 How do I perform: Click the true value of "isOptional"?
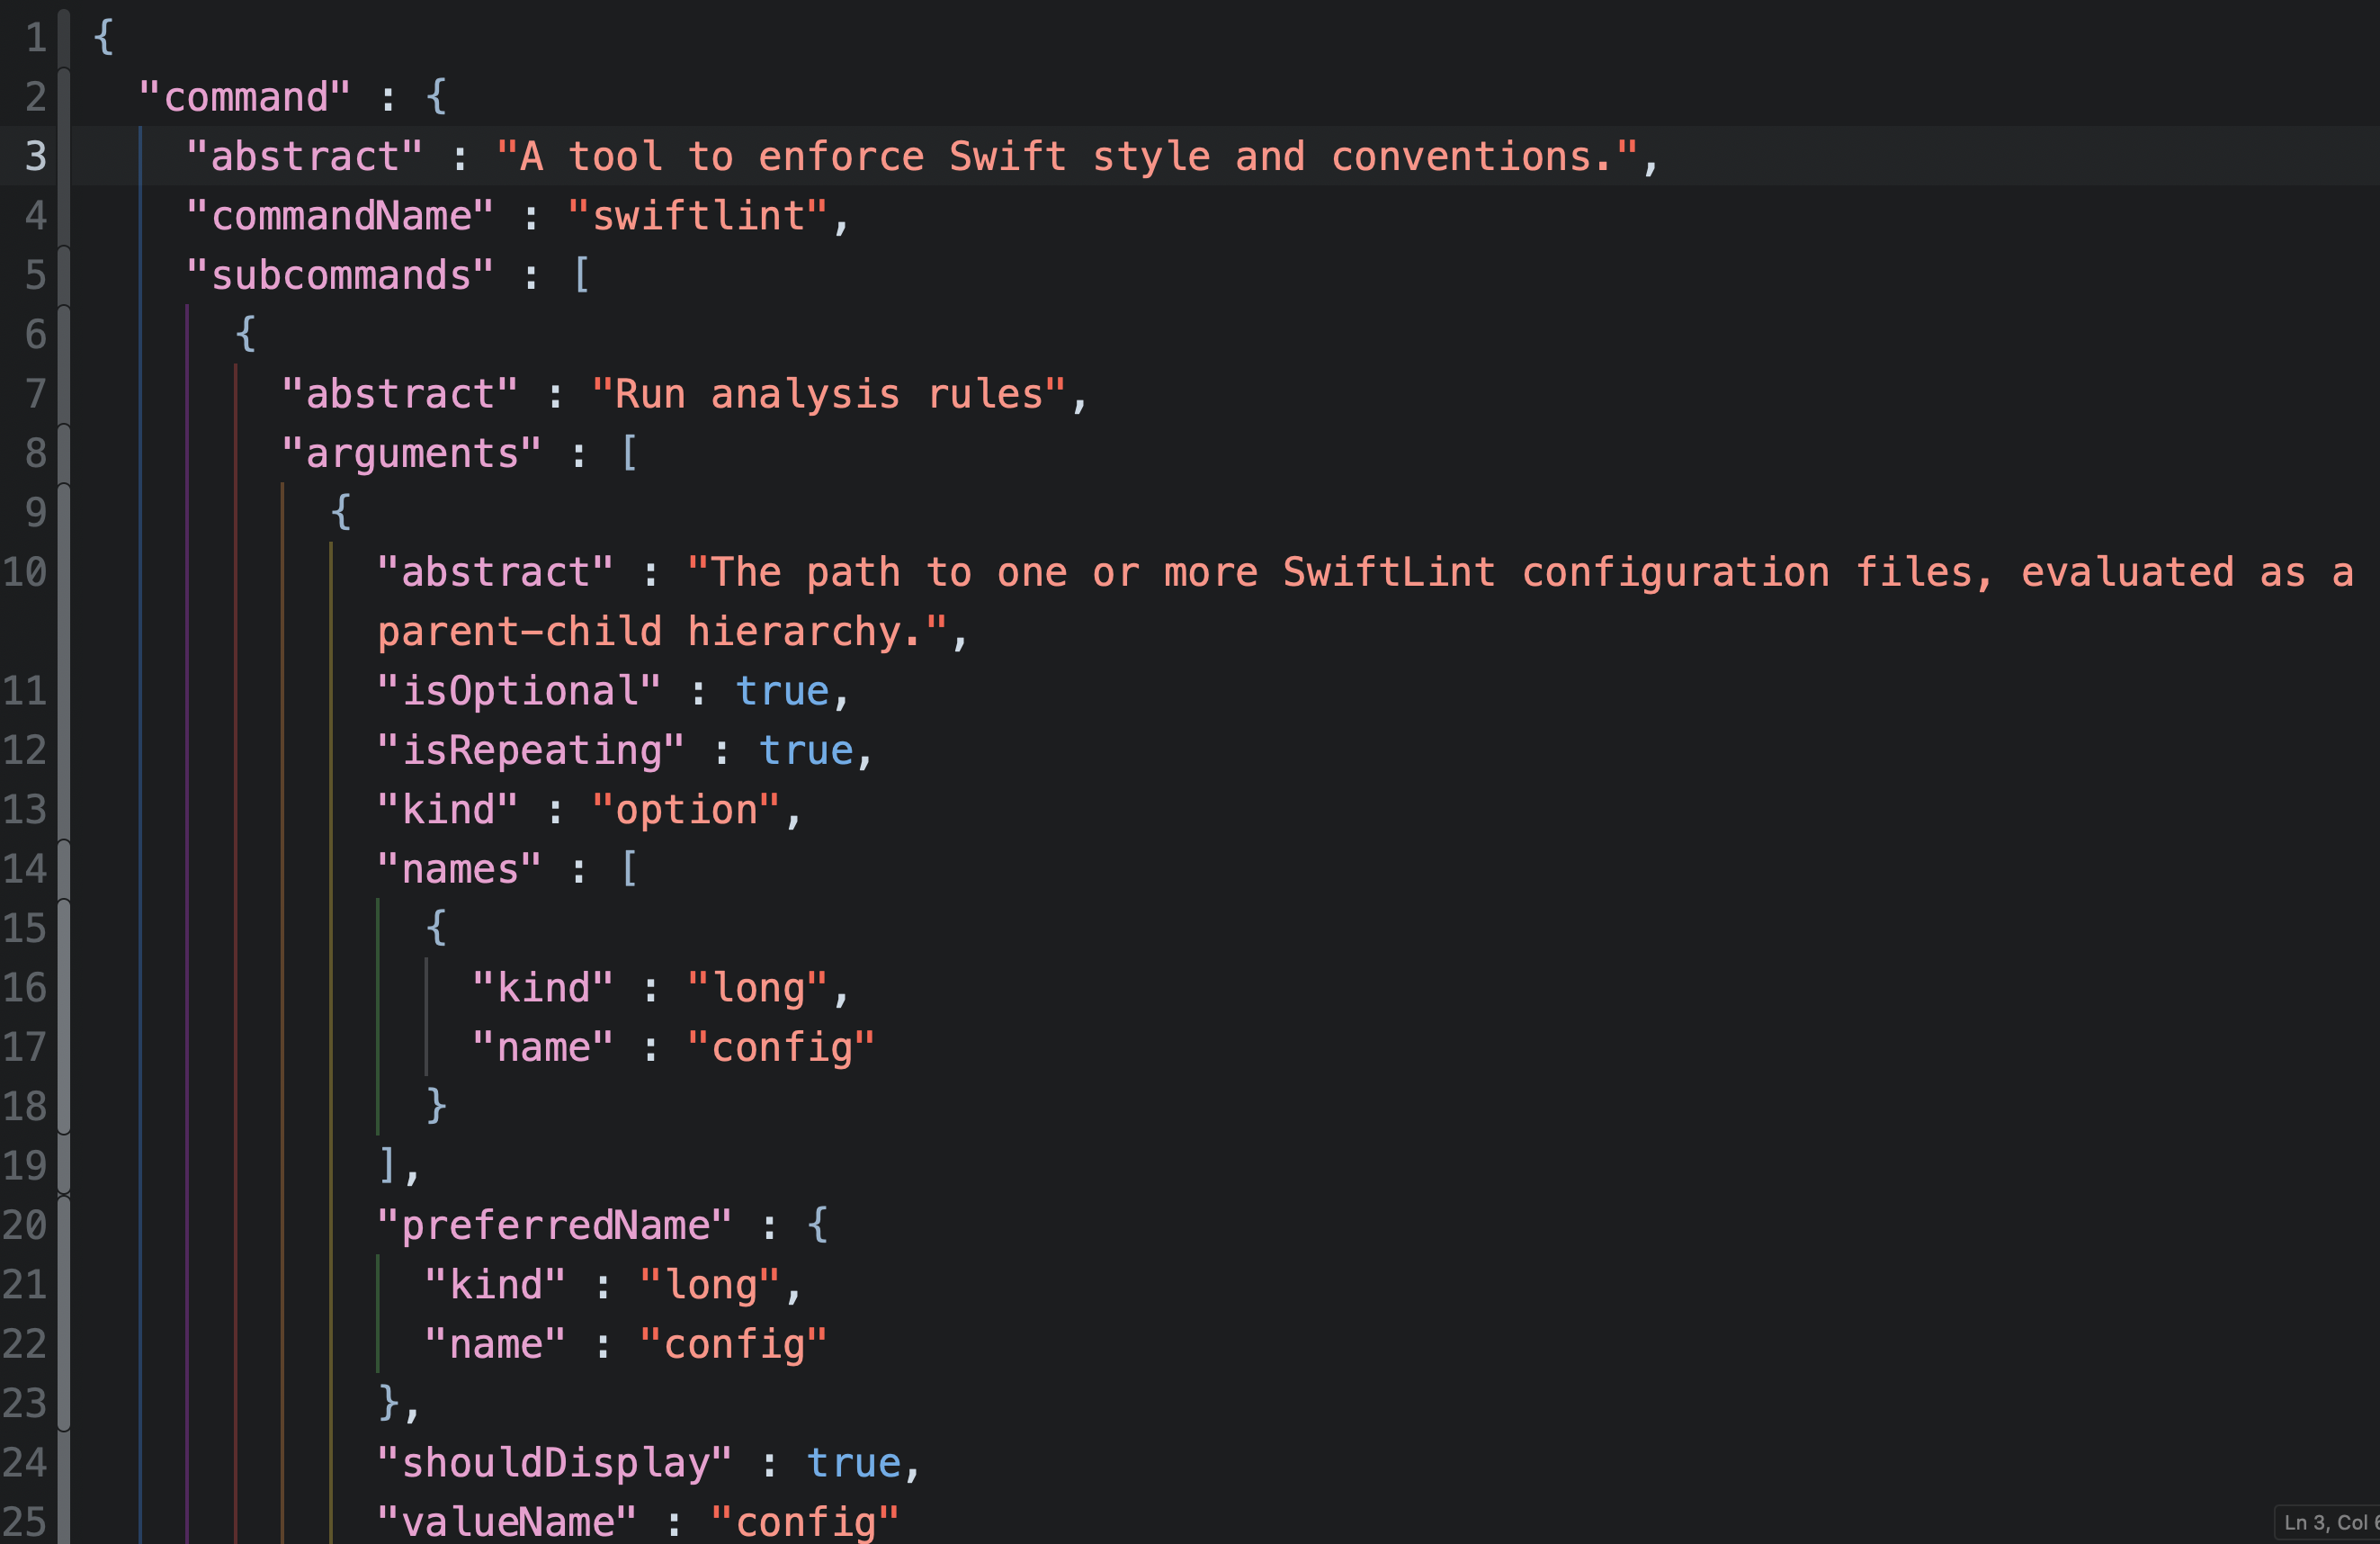(x=783, y=690)
